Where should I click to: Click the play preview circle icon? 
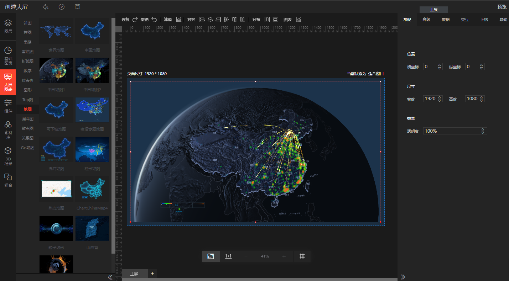click(x=62, y=7)
